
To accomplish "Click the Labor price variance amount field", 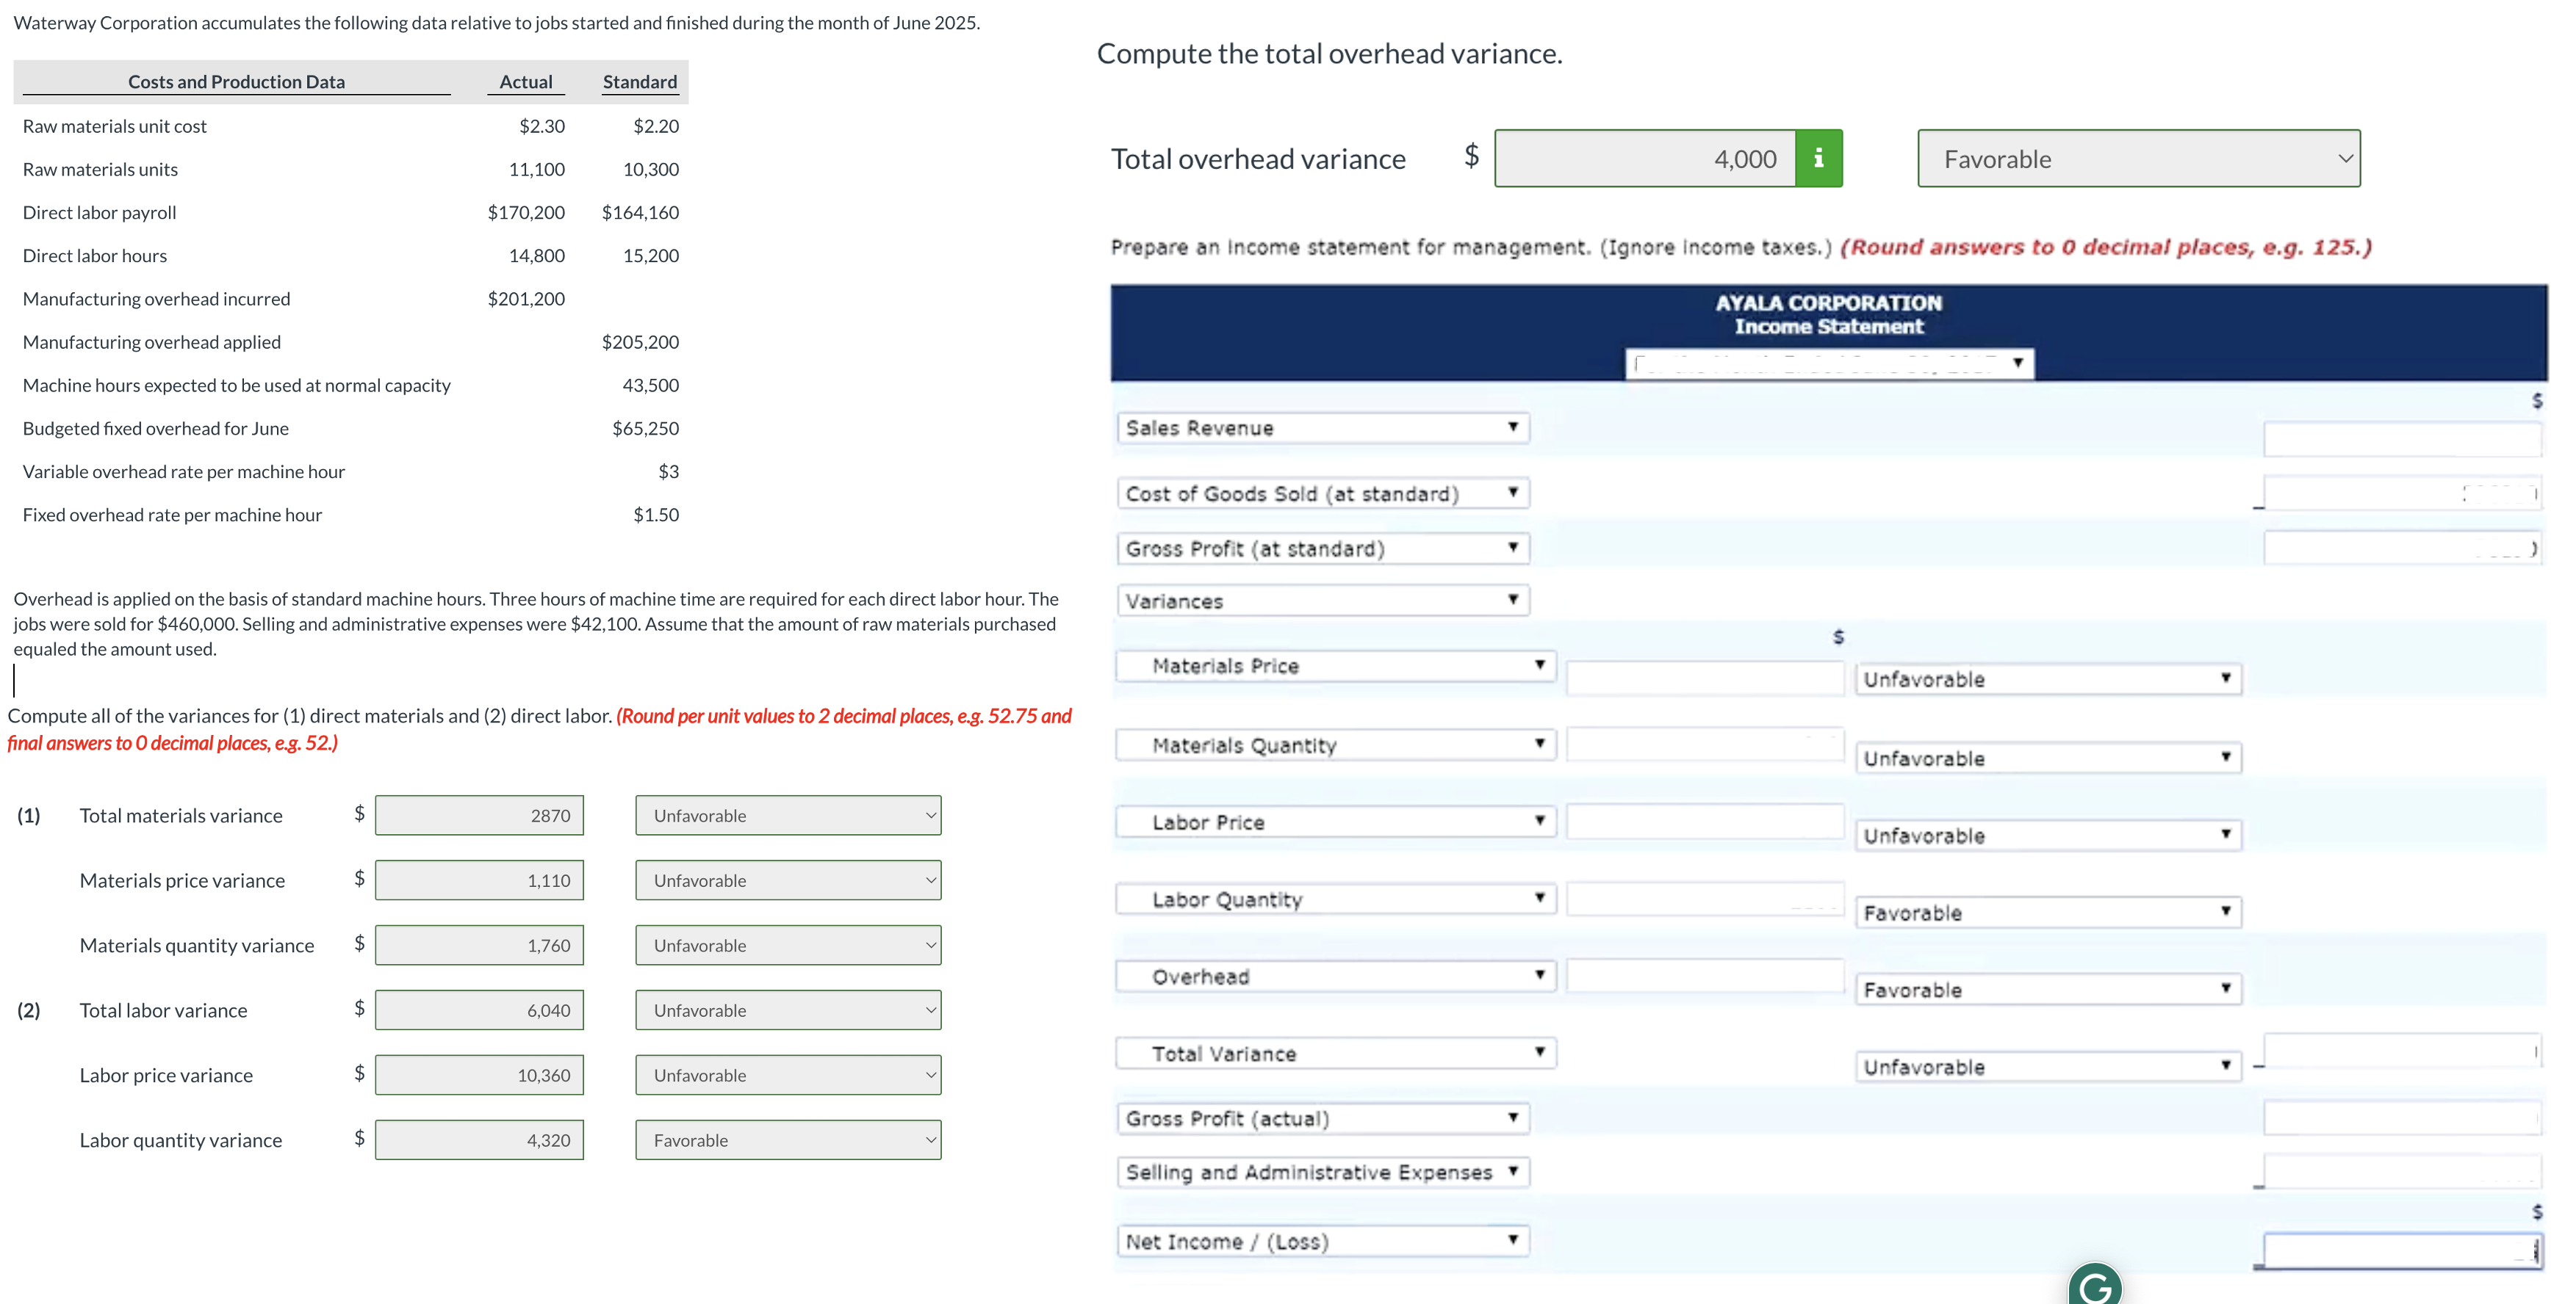I will click(479, 1075).
